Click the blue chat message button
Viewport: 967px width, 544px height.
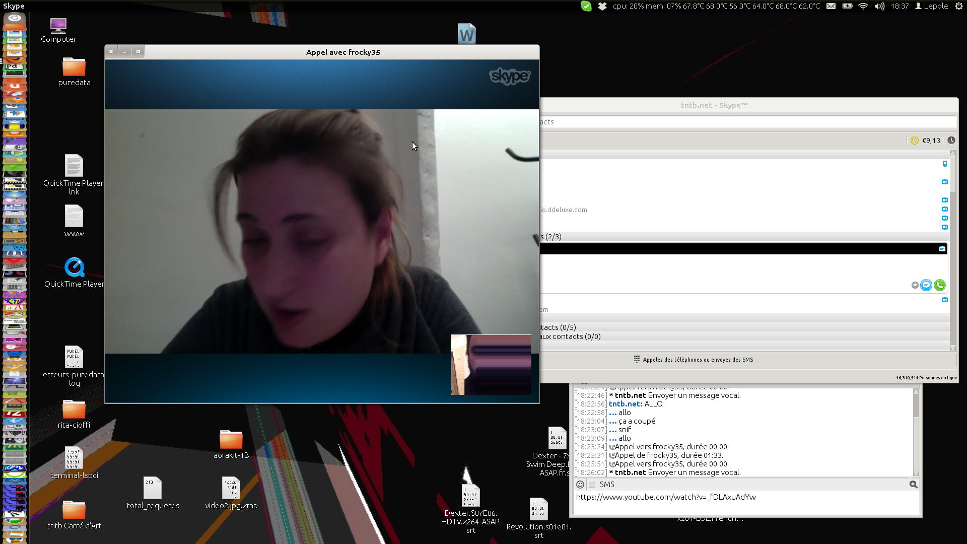926,285
